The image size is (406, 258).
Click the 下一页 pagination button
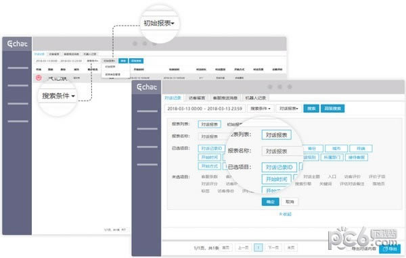(x=273, y=248)
